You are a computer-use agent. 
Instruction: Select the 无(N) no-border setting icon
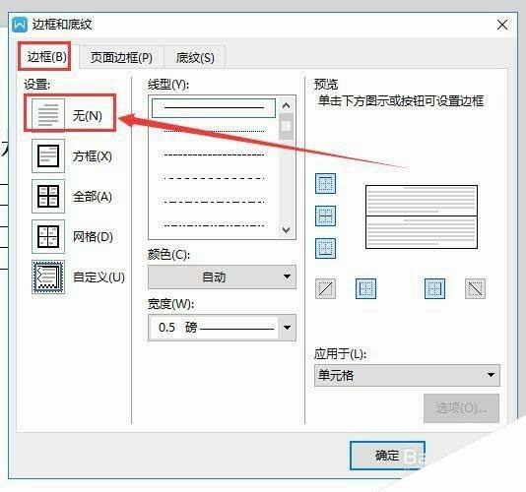point(48,115)
